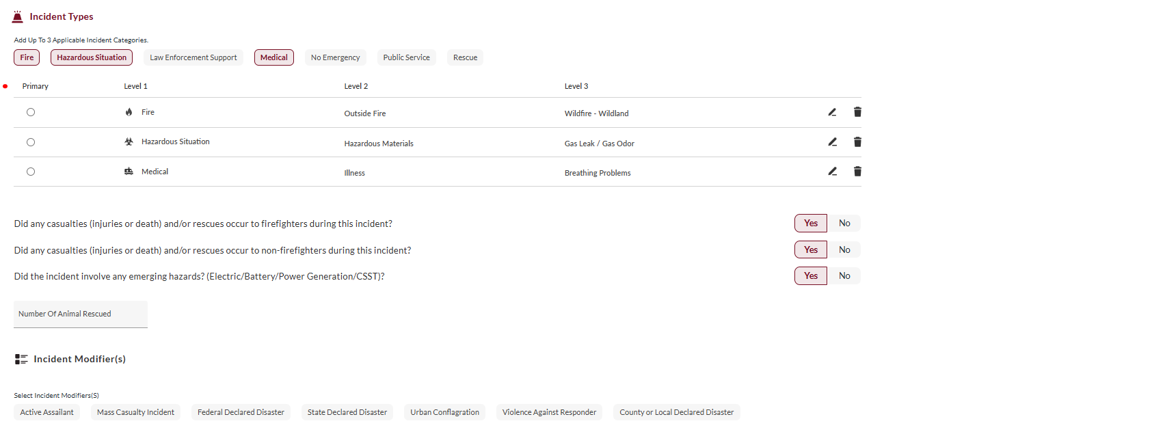The height and width of the screenshot is (432, 1152).
Task: Answer No for firefighter casualties question
Action: click(x=844, y=224)
